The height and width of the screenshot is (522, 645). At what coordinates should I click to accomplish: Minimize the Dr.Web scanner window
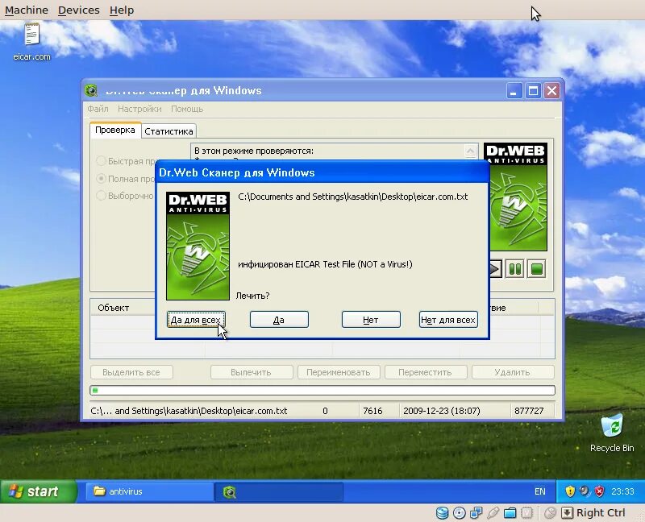(x=514, y=91)
